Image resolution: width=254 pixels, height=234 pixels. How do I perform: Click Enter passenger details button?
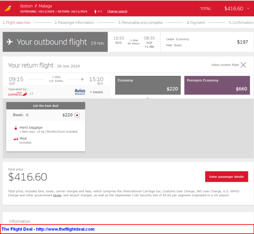(x=226, y=177)
